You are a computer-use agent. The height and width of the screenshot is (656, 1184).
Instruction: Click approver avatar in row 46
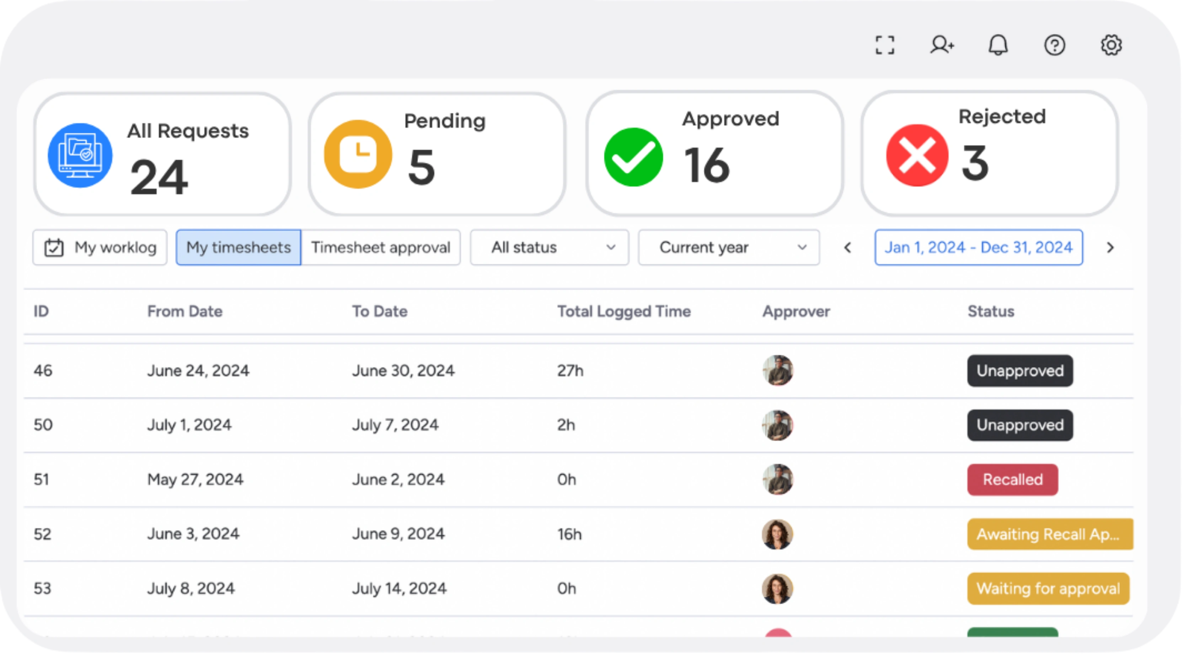click(778, 371)
